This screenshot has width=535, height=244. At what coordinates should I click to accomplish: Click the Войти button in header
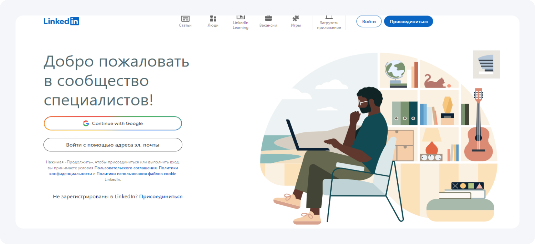pyautogui.click(x=369, y=22)
